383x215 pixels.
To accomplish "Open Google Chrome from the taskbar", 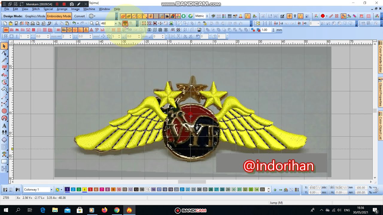I will tap(117, 210).
